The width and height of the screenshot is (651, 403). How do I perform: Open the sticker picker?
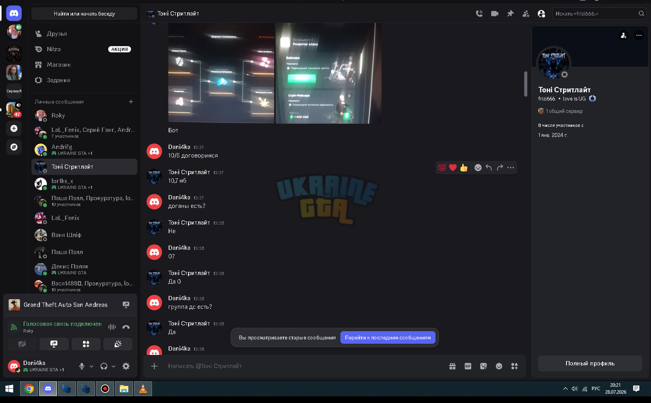coord(484,366)
